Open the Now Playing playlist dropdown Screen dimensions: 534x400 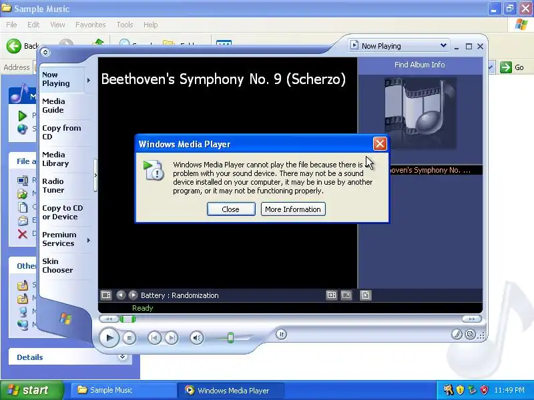click(398, 46)
